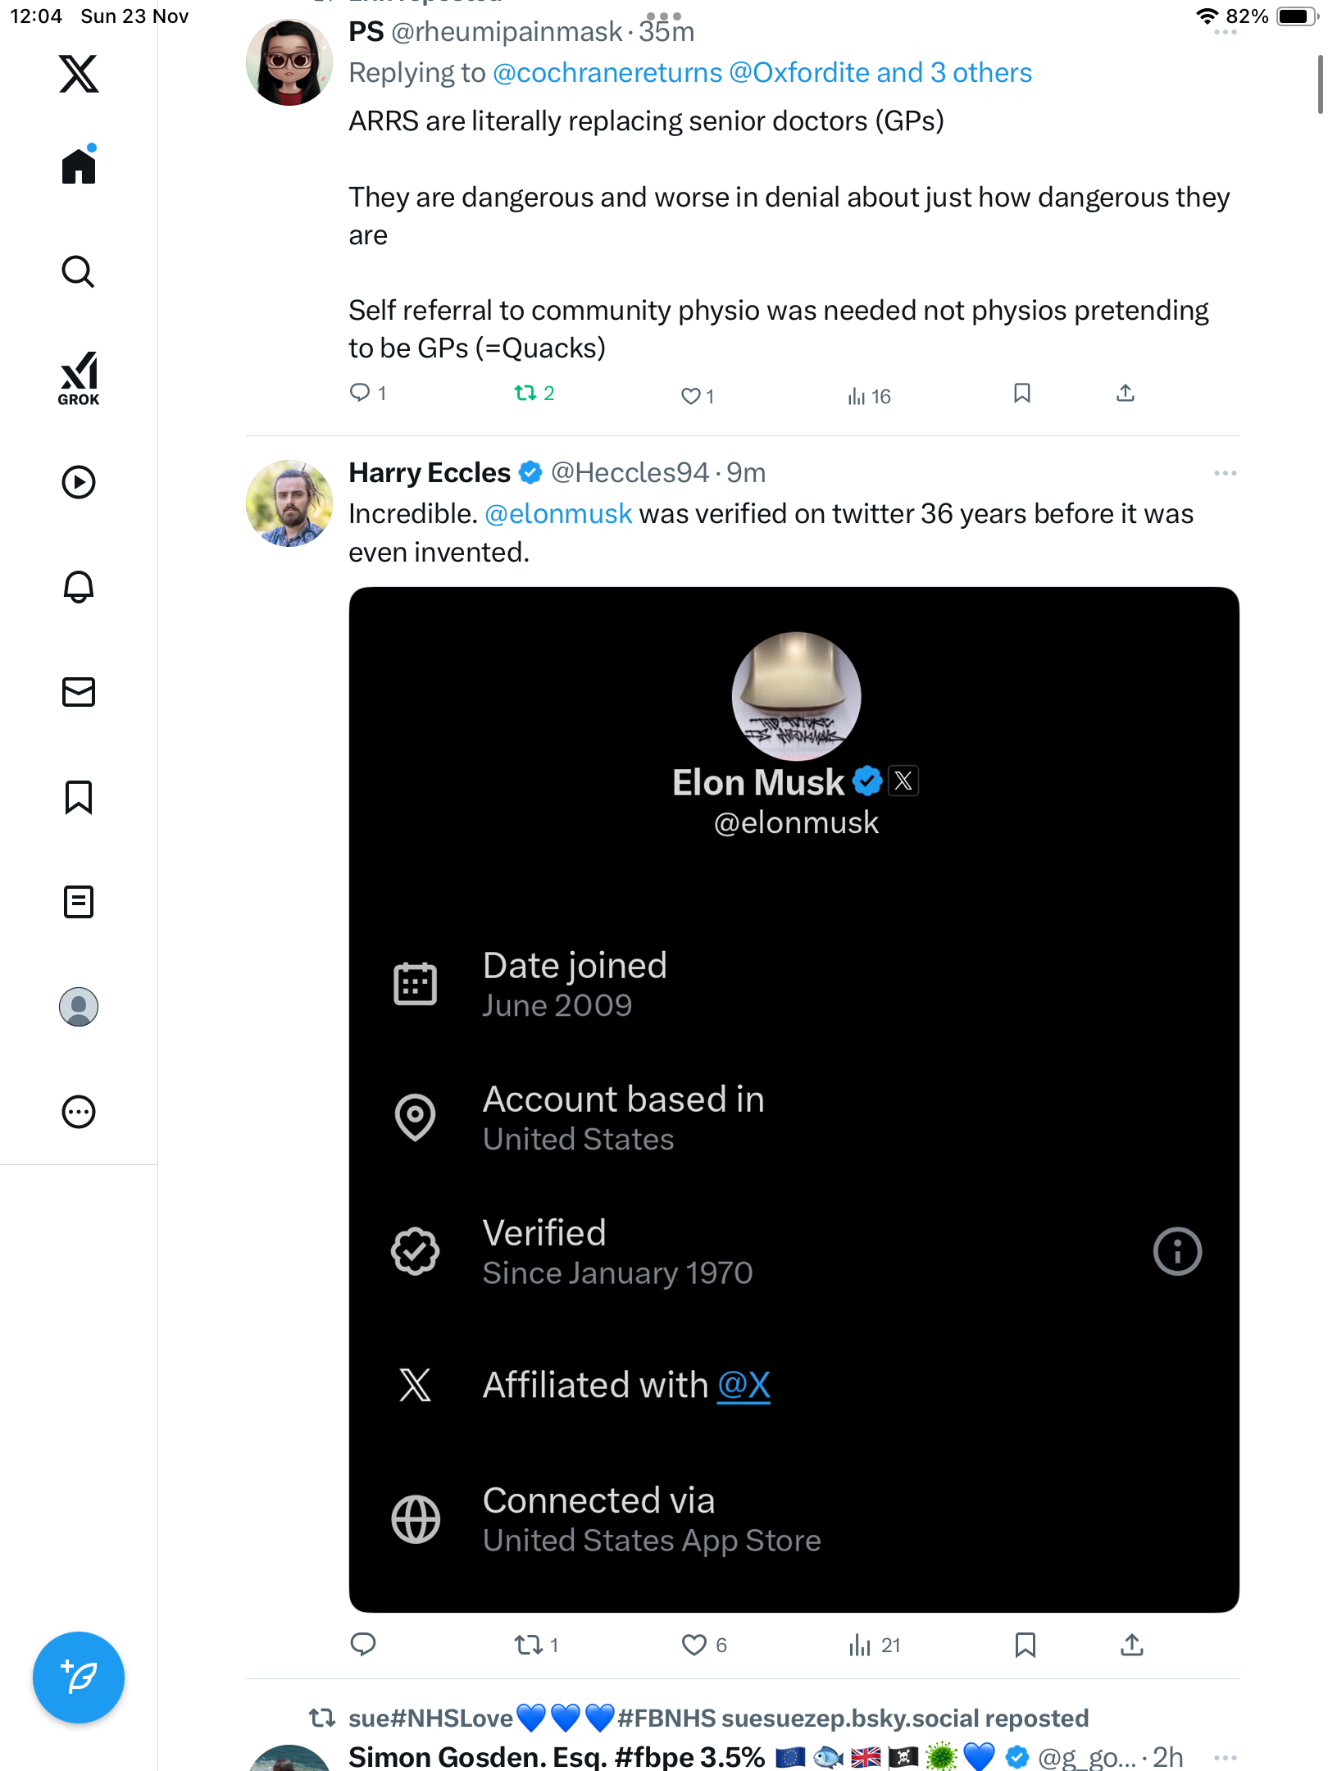
Task: Open the @elonmusk mention link
Action: click(558, 514)
